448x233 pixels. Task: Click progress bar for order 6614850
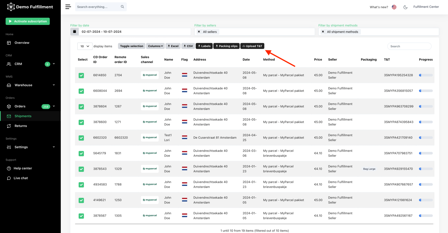tap(426, 75)
